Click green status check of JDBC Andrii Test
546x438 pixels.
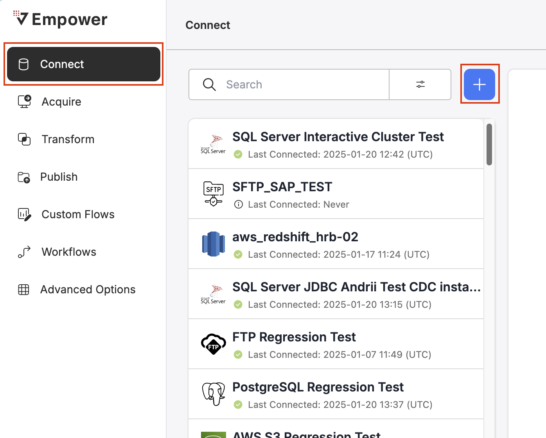(238, 305)
